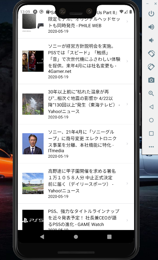The image size is (158, 260).
Task: Open the ITmedia Sony Group rename headline
Action: [82, 141]
